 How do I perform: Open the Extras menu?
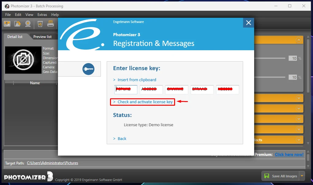click(x=42, y=15)
